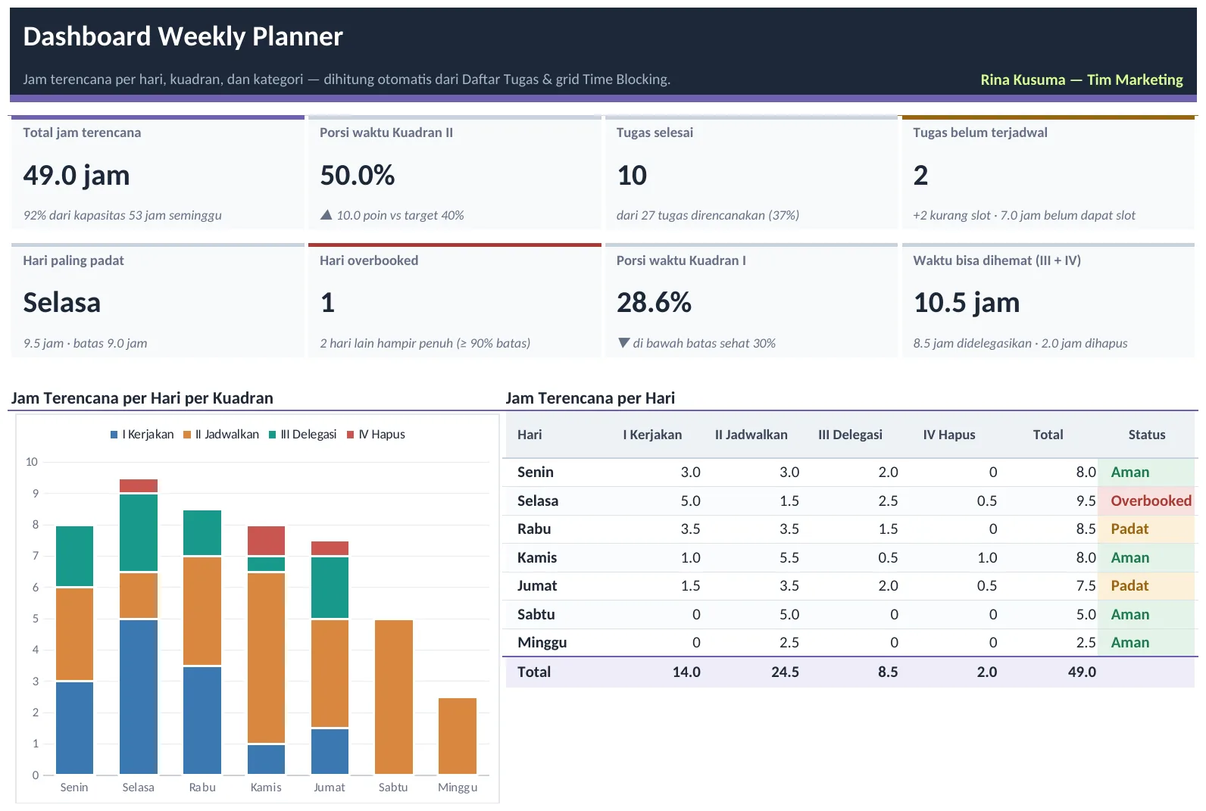
Task: Select the "Padat" status in the Rabu row
Action: tap(1129, 529)
